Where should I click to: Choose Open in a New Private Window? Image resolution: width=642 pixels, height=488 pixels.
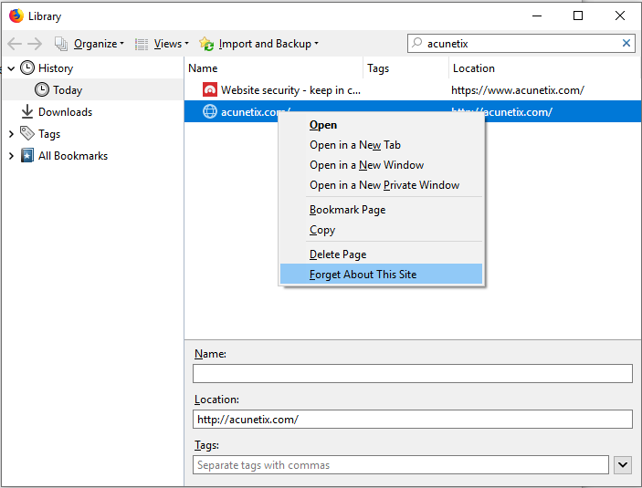point(381,185)
